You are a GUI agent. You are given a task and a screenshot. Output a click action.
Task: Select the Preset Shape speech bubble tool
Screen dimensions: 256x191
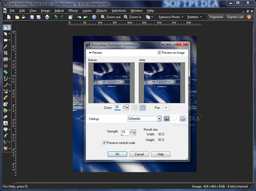[6, 130]
